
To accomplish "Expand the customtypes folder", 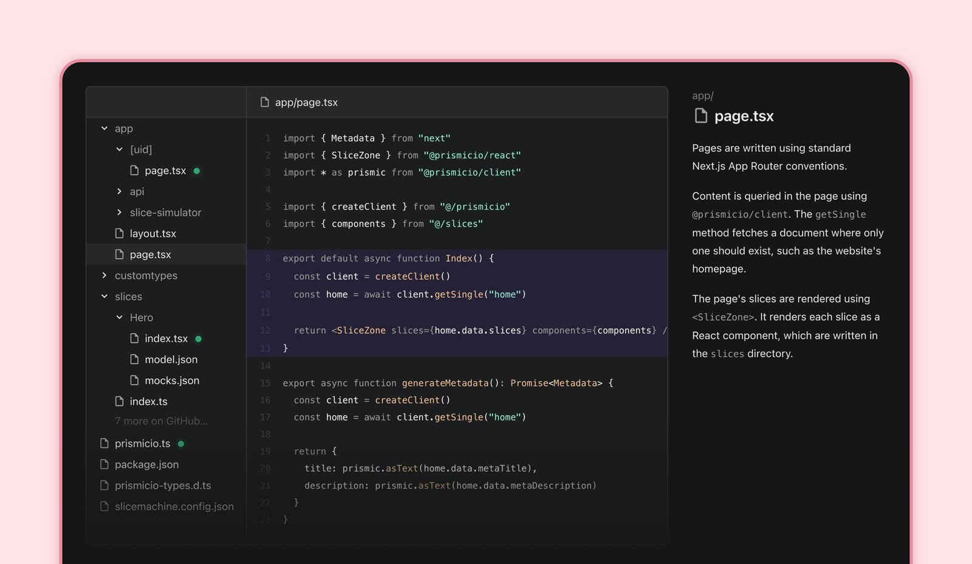I will (104, 276).
